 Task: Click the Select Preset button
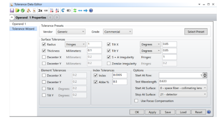tap(196, 32)
